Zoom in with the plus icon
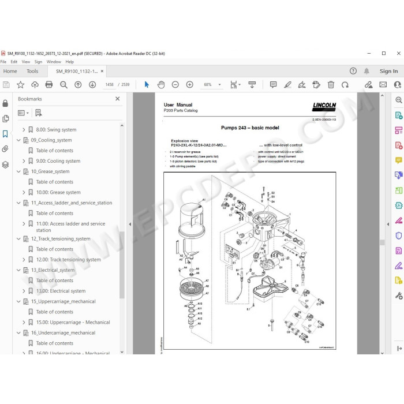404x404 pixels. click(190, 84)
